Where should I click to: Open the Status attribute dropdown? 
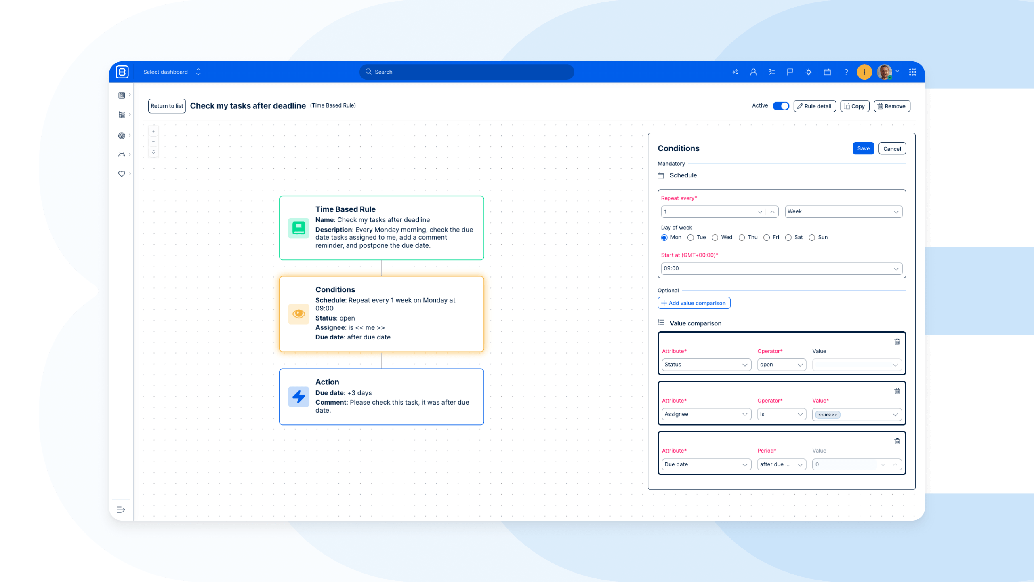(x=706, y=365)
